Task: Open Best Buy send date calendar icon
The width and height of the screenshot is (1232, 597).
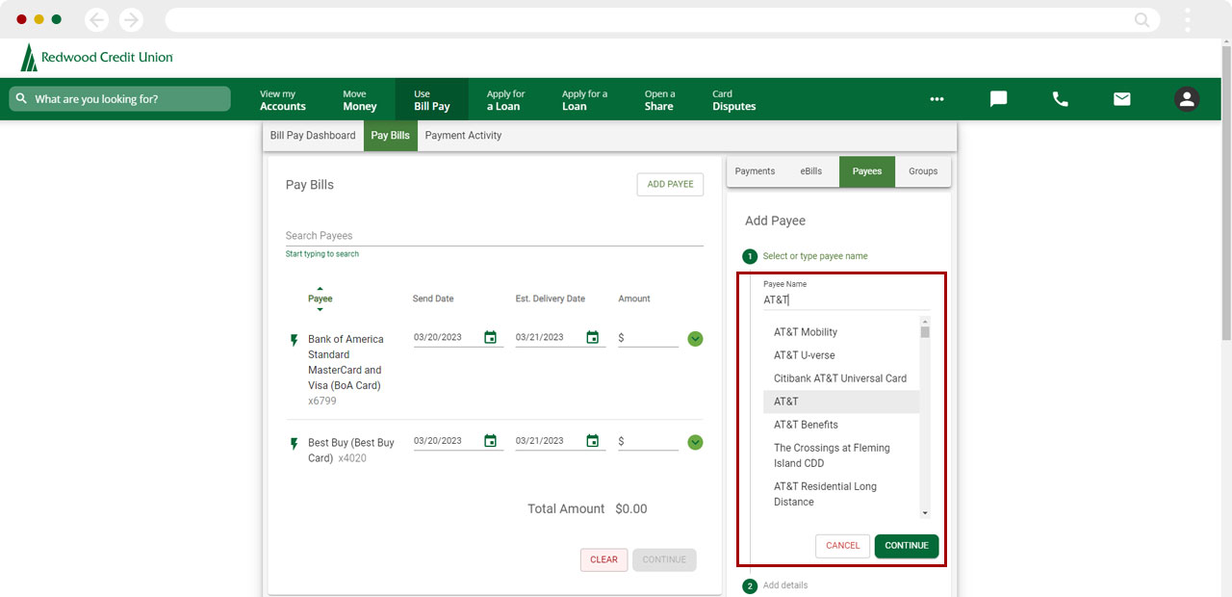Action: pos(490,440)
